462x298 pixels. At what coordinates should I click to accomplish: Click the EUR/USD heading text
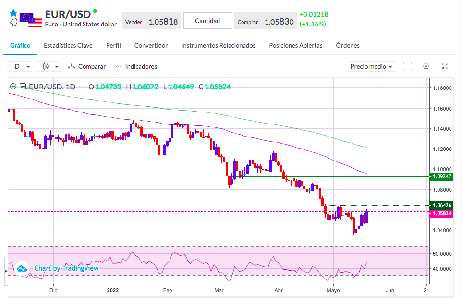(67, 14)
